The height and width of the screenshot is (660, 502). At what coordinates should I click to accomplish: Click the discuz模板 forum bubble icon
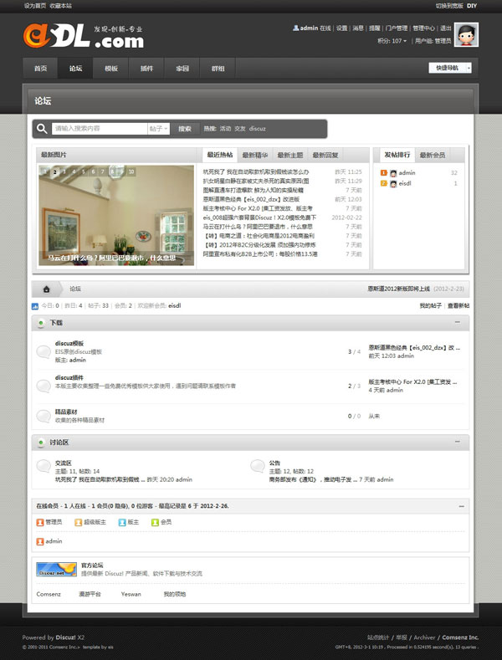pyautogui.click(x=43, y=352)
